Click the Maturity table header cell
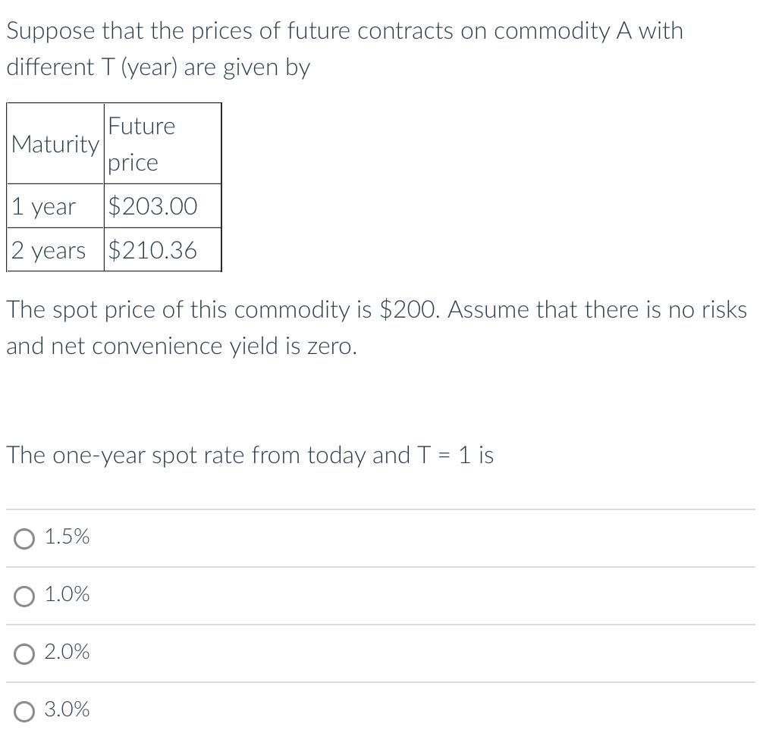The image size is (763, 733). pyautogui.click(x=55, y=144)
